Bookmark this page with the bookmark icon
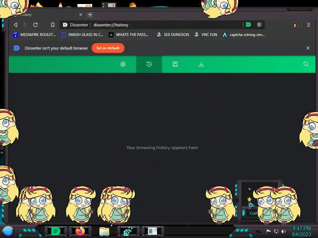 click(53, 25)
